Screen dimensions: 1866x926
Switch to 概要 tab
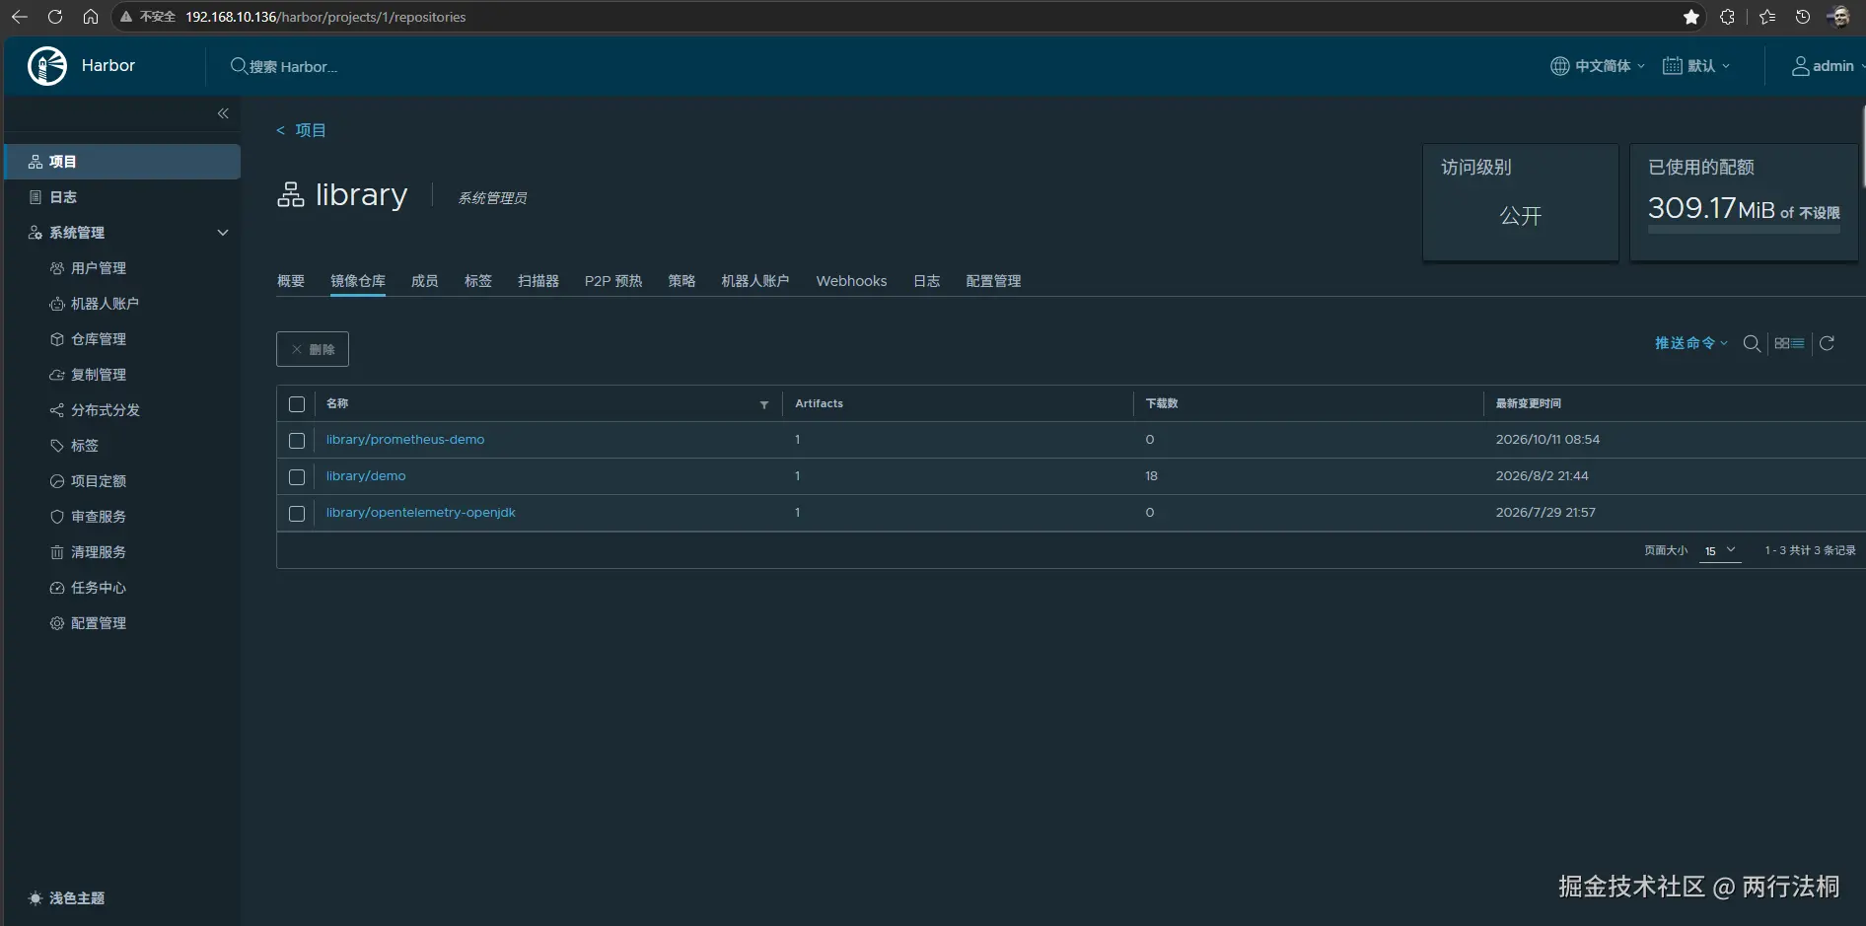pyautogui.click(x=291, y=281)
